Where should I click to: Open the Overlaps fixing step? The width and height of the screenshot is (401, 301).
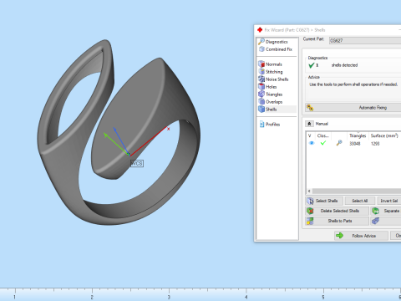coord(271,102)
